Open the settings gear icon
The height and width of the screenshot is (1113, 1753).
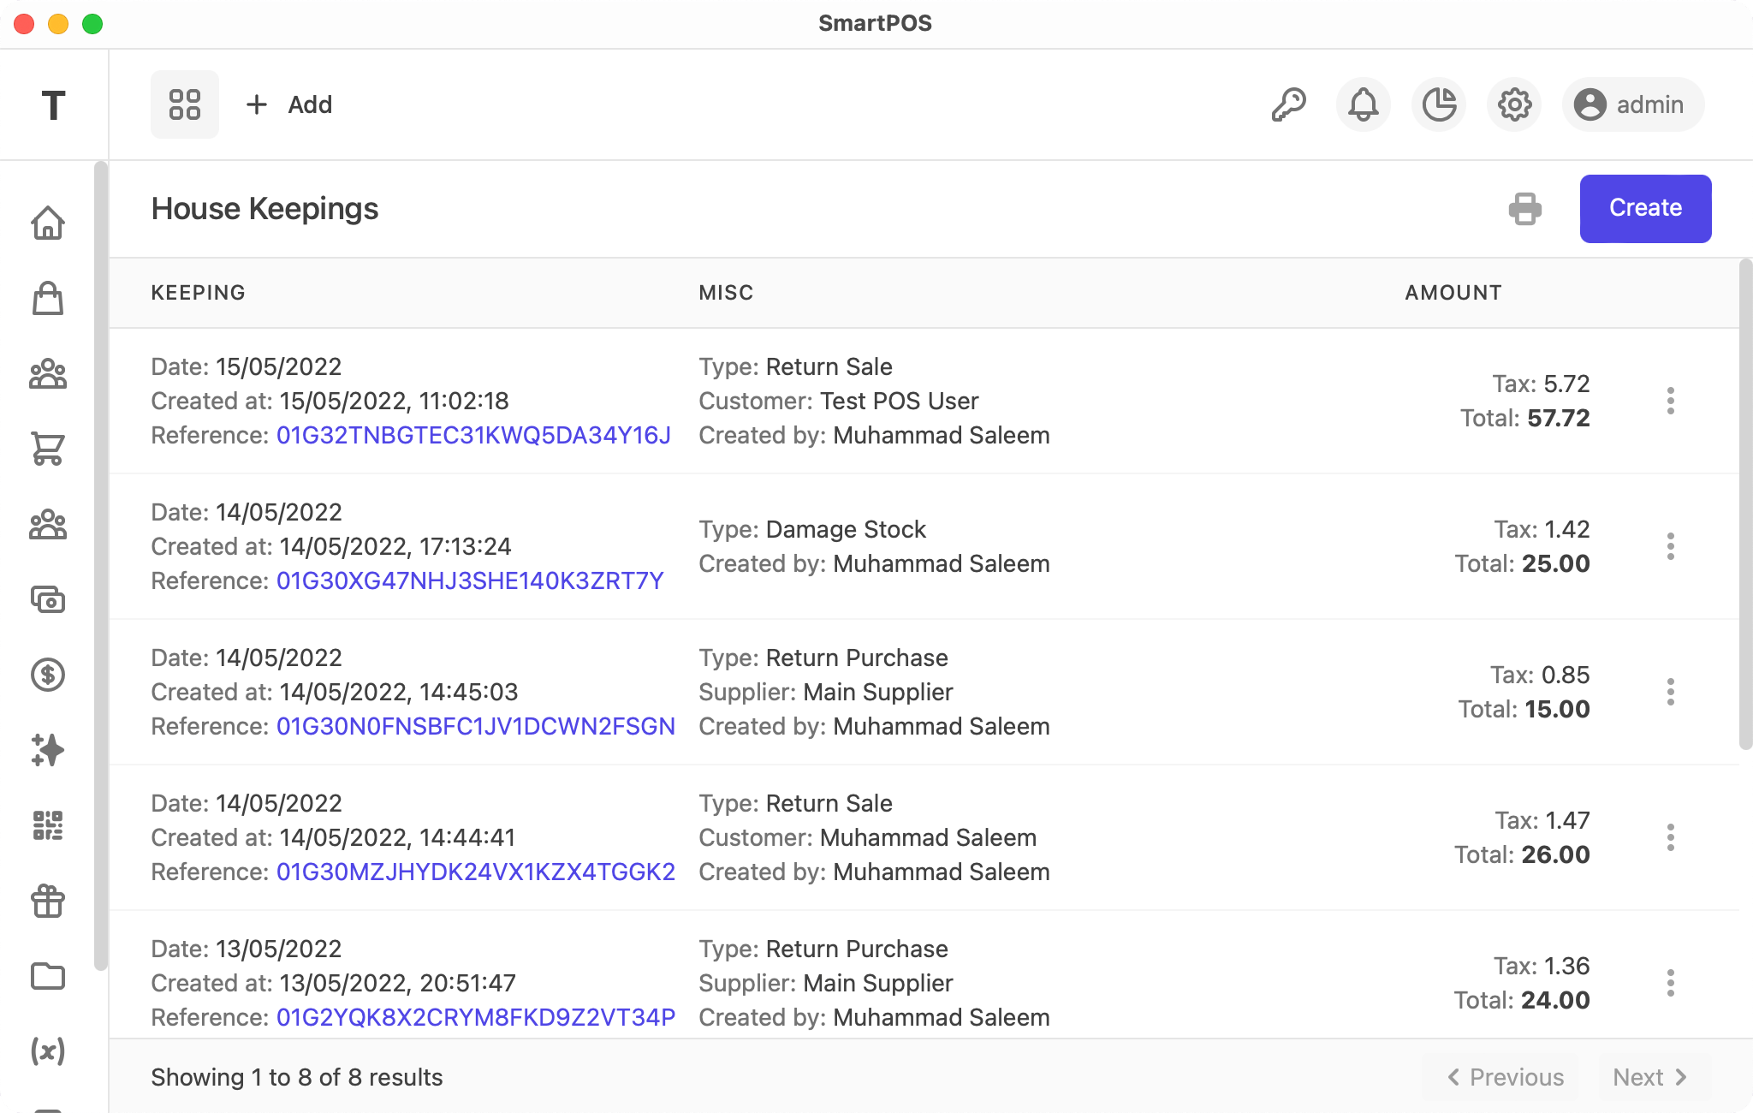[x=1514, y=104]
